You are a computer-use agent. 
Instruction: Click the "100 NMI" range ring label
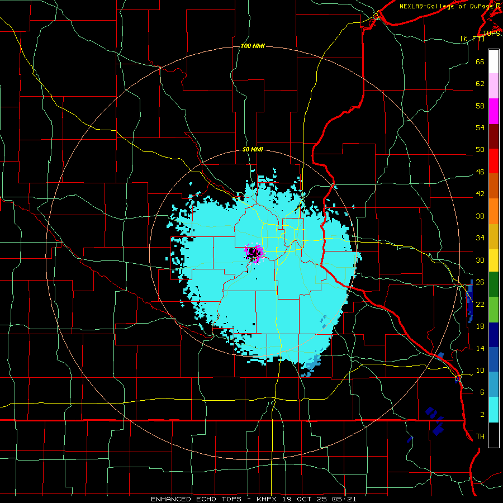tap(253, 46)
